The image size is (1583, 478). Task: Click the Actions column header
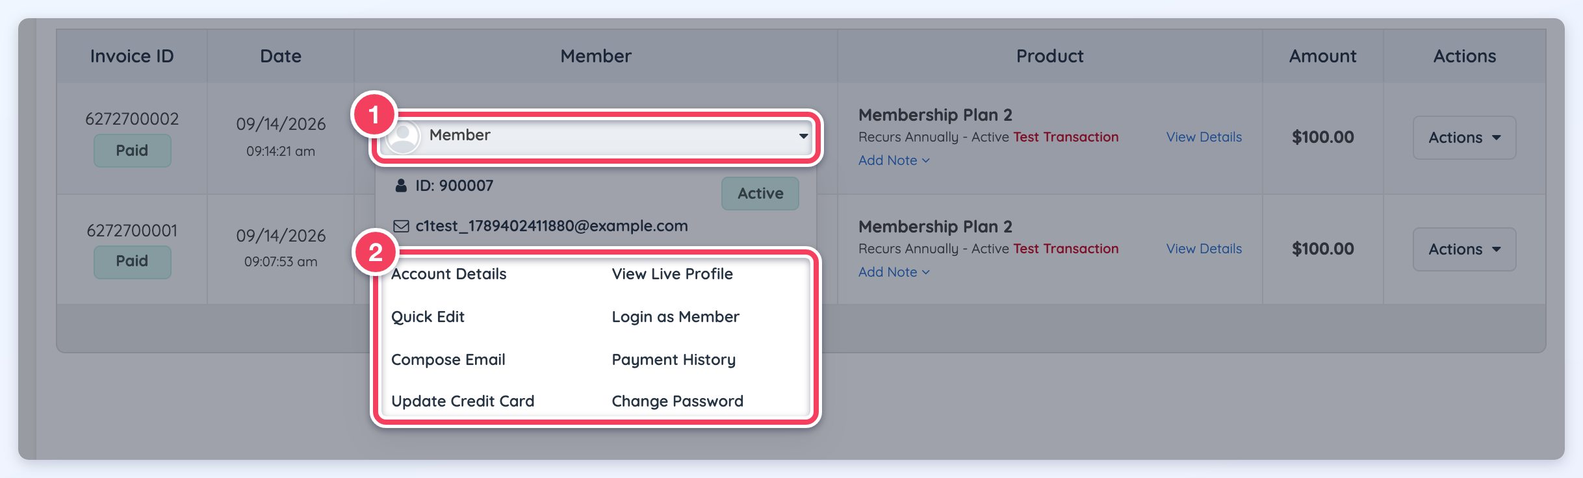[1465, 57]
